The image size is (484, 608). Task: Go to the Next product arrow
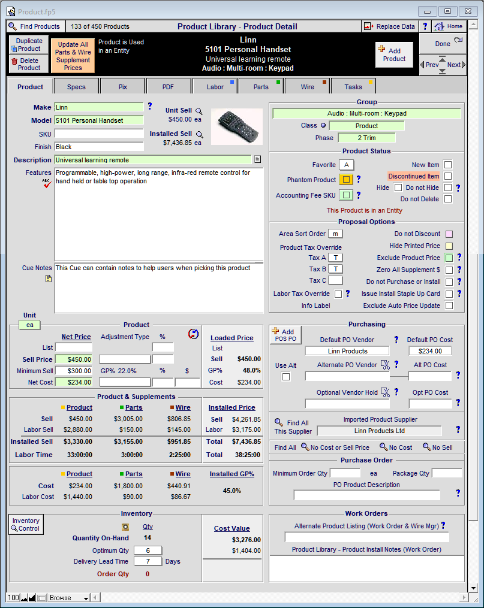456,65
